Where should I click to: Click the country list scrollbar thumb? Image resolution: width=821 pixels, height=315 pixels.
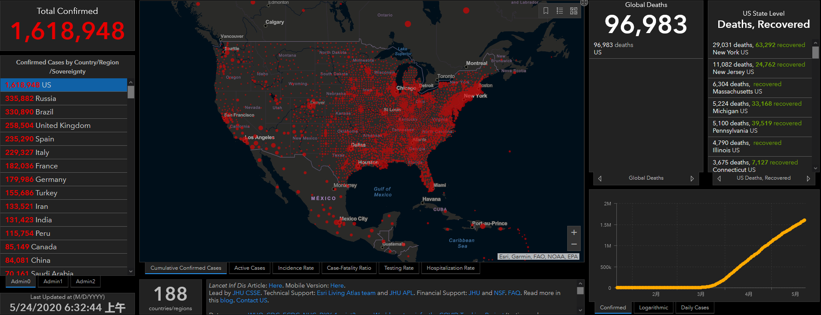pyautogui.click(x=131, y=92)
